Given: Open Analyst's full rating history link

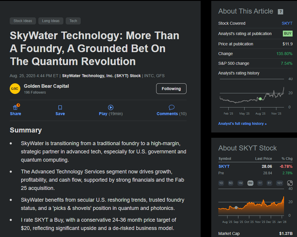Looking at the screenshot, I should (242, 124).
